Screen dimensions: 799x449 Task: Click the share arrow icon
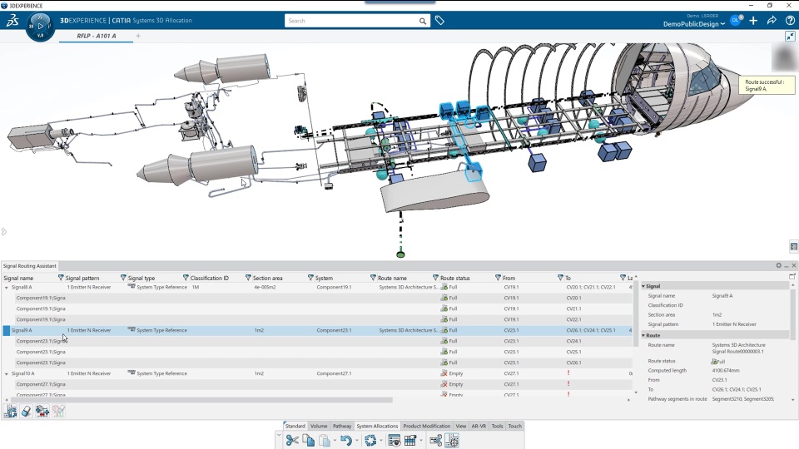(x=772, y=20)
